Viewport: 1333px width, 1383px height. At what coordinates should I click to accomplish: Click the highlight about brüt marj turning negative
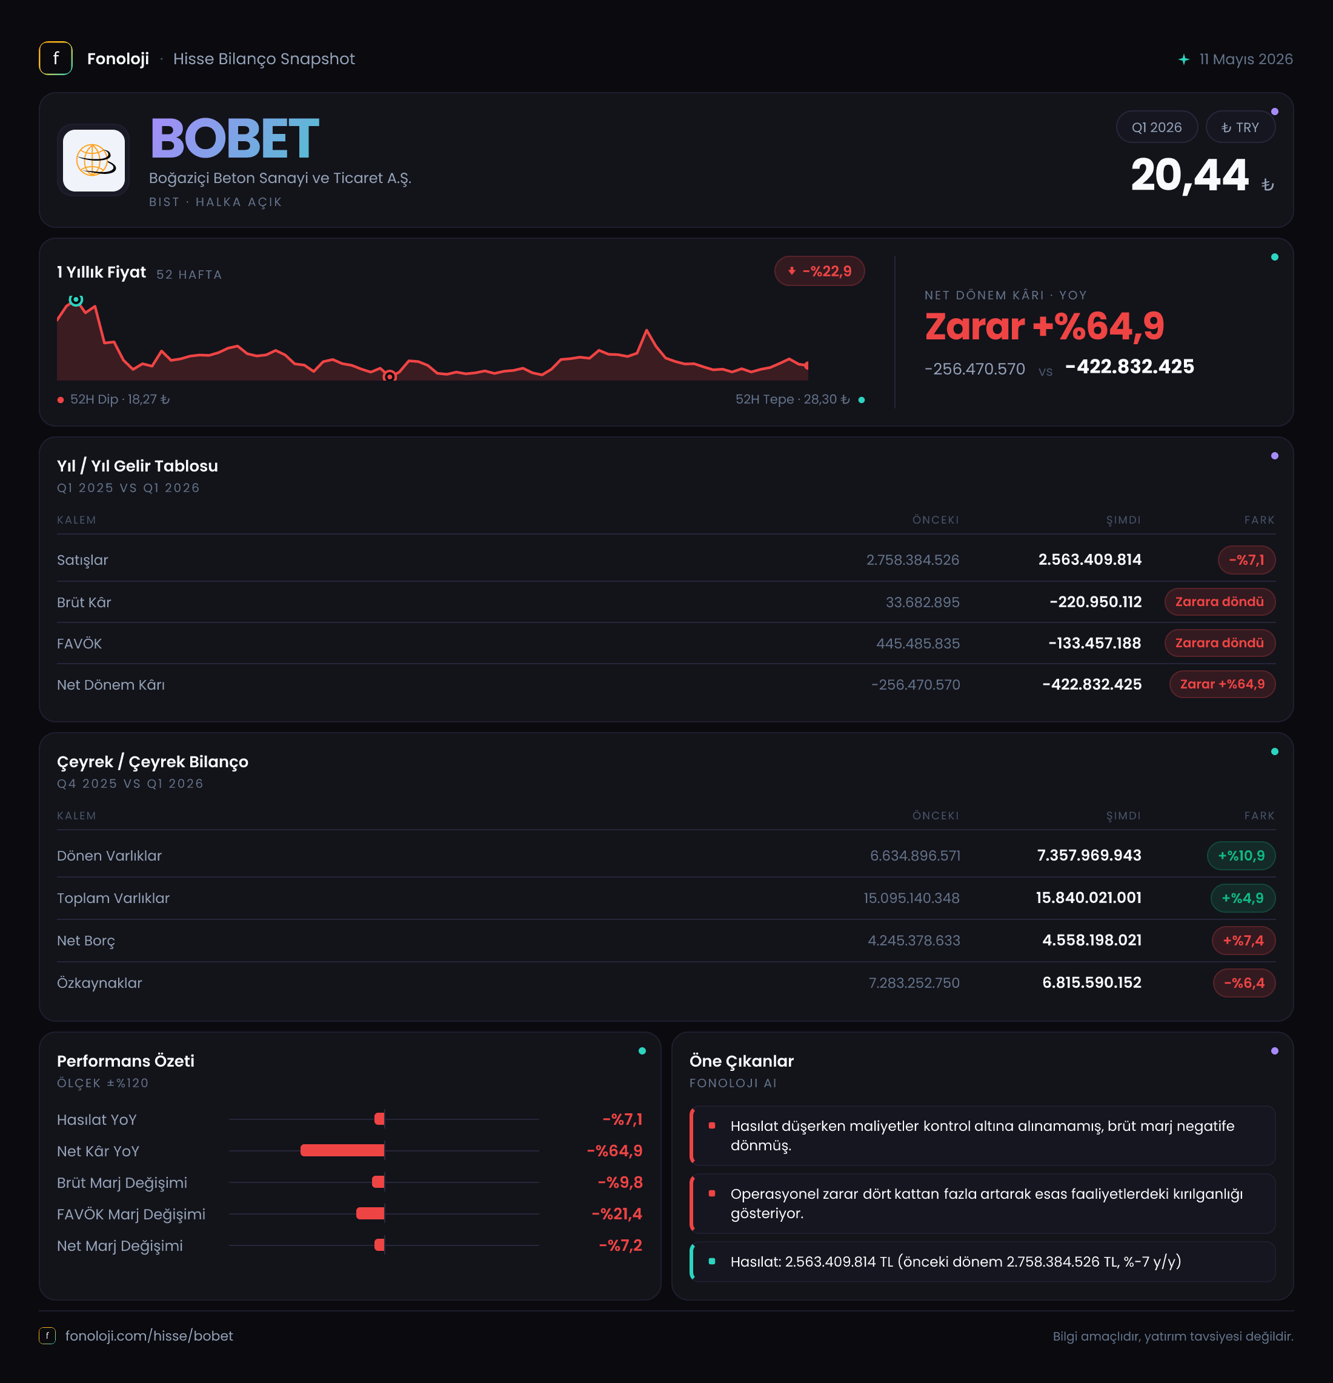coord(982,1135)
